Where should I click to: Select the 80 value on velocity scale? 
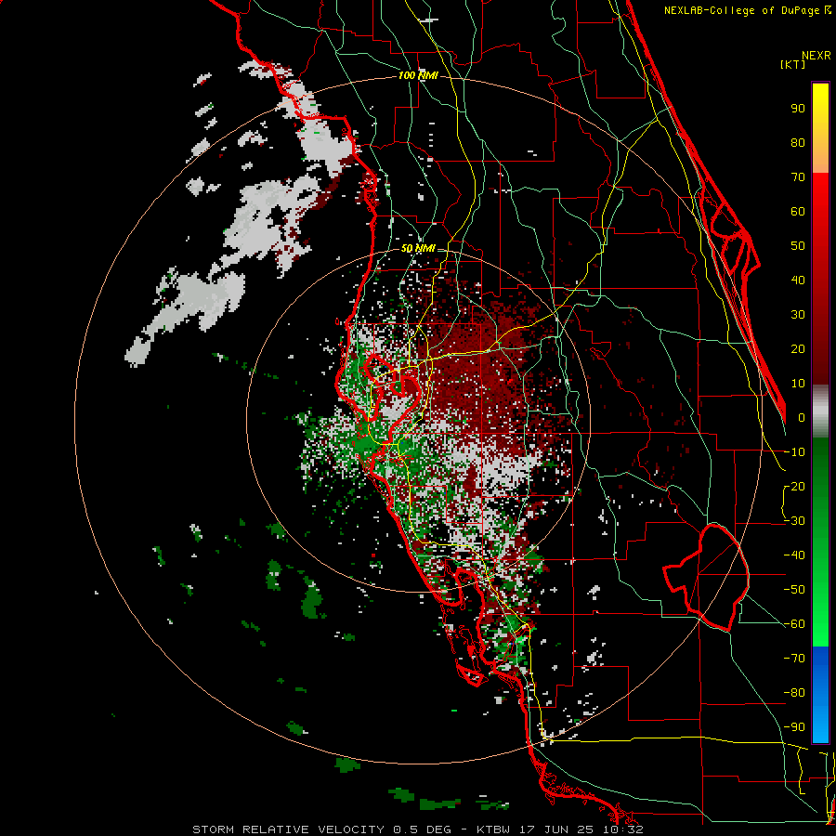(798, 143)
